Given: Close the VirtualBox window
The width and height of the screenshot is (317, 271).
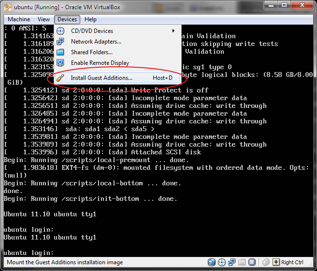Looking at the screenshot, I should tap(302, 5).
